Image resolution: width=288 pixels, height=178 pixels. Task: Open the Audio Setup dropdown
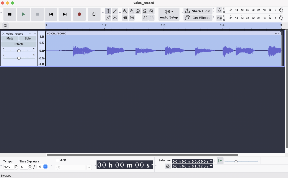click(169, 14)
